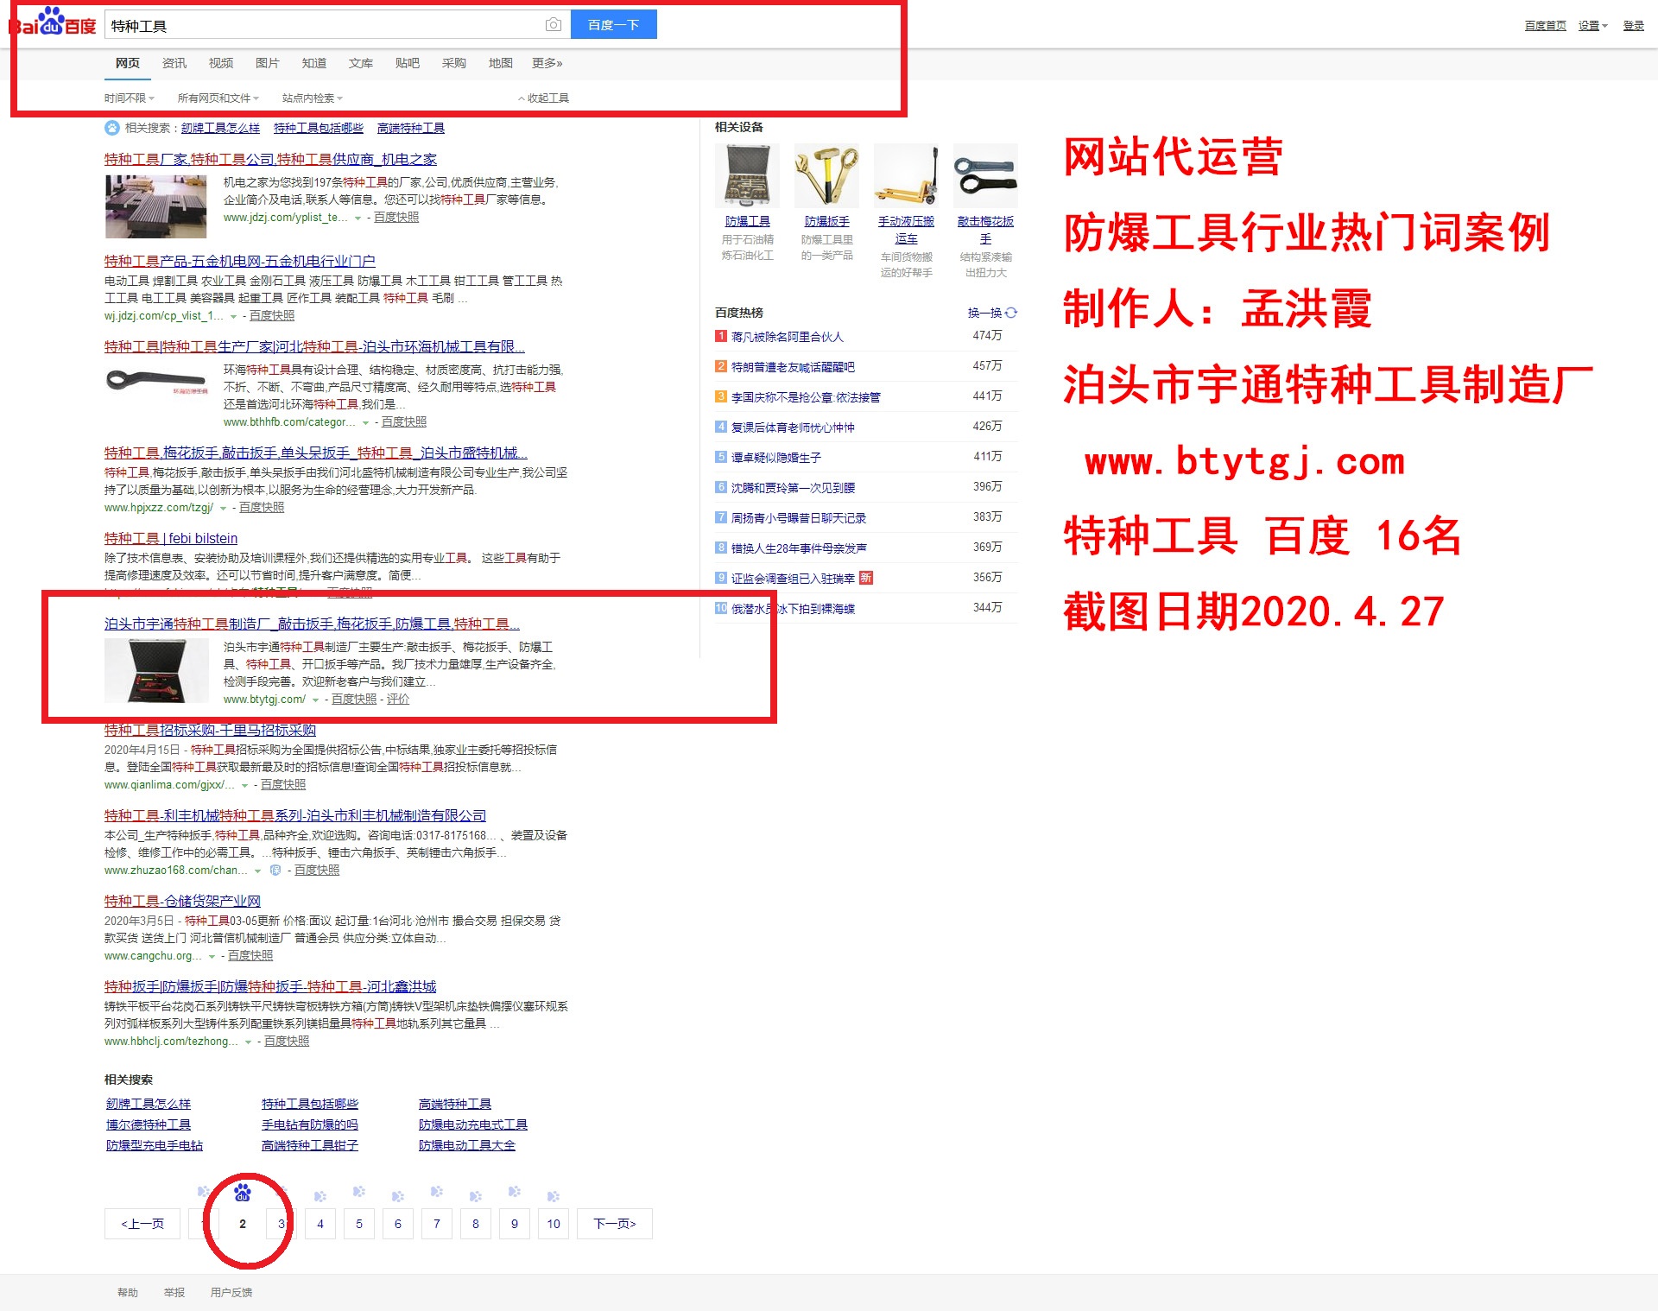1658x1311 pixels.
Task: Open dropdown arrow next to www.btytgj.com
Action: pos(315,700)
